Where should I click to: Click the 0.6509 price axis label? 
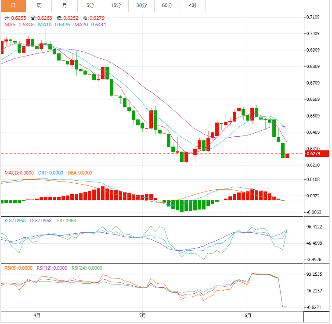point(313,116)
